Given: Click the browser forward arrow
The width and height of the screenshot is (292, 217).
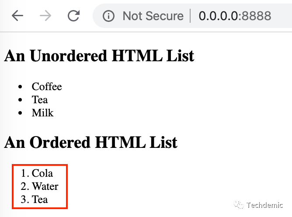Looking at the screenshot, I should click(45, 16).
